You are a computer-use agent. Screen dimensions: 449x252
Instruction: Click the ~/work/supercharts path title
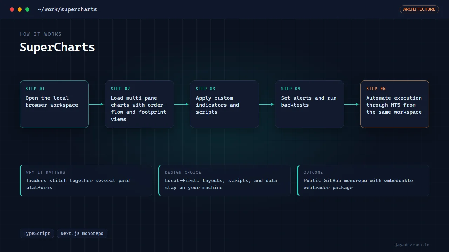point(67,9)
